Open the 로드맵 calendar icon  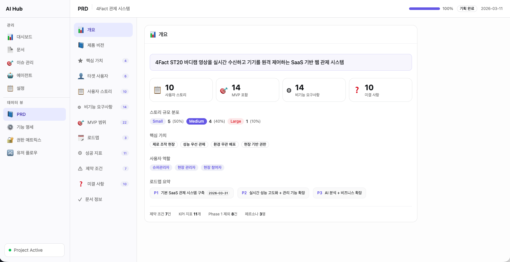click(81, 138)
